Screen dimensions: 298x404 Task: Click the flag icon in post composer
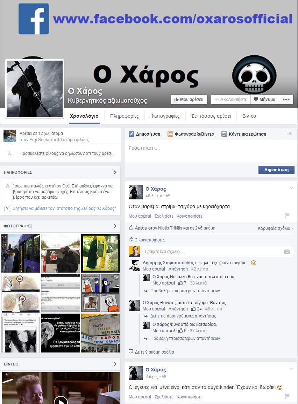click(x=290, y=134)
